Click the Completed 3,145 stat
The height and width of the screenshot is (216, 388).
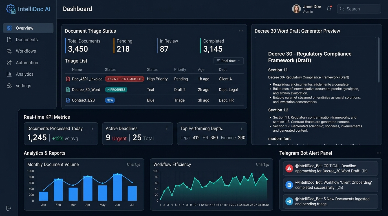coord(213,46)
